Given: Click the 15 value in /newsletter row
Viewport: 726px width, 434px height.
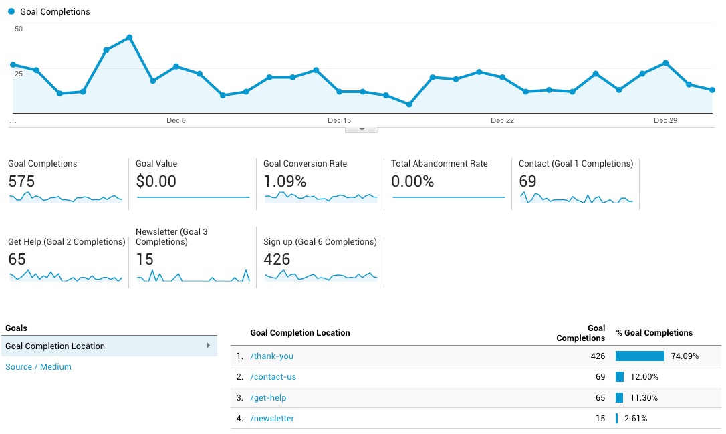Looking at the screenshot, I should [x=600, y=418].
